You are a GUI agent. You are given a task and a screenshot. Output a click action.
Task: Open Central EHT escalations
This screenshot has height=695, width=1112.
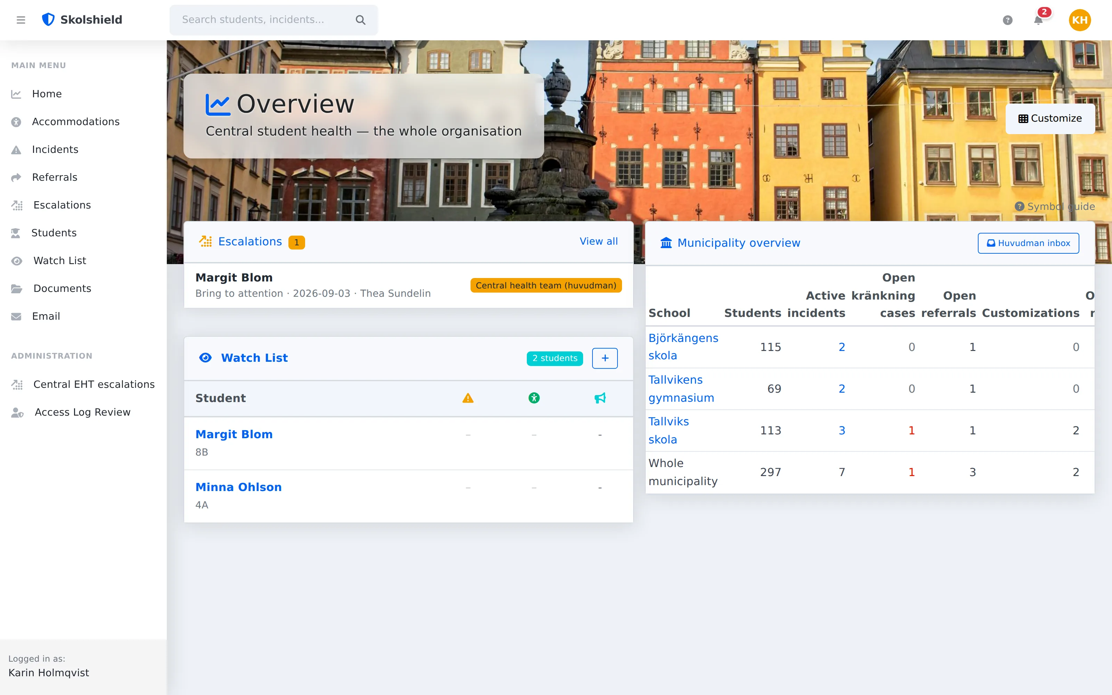[83, 384]
